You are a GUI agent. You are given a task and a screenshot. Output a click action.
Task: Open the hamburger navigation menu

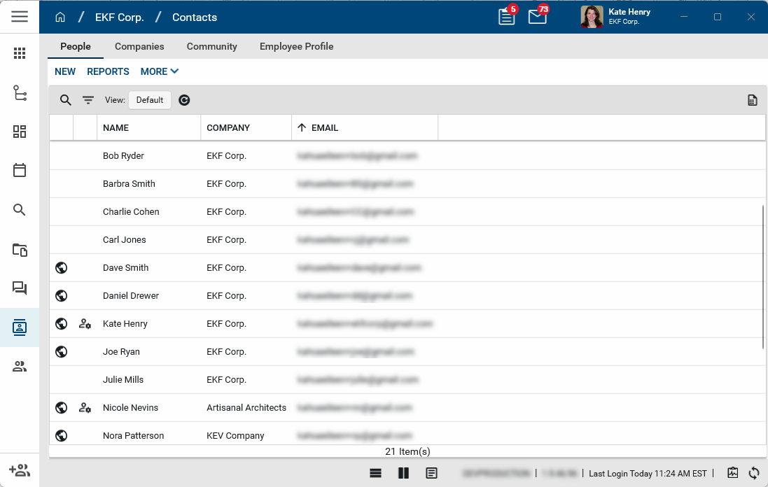coord(20,17)
